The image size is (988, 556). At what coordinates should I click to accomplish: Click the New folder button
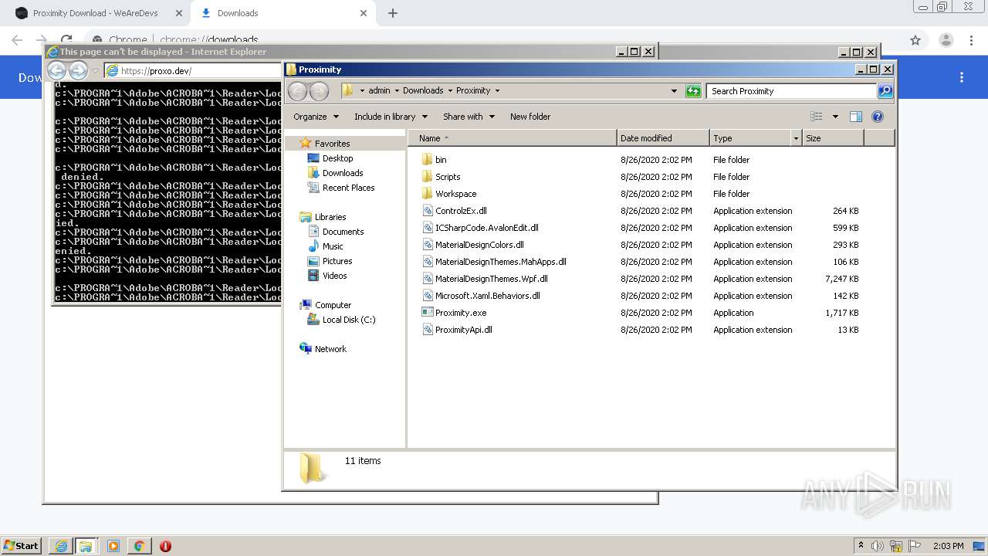[530, 117]
